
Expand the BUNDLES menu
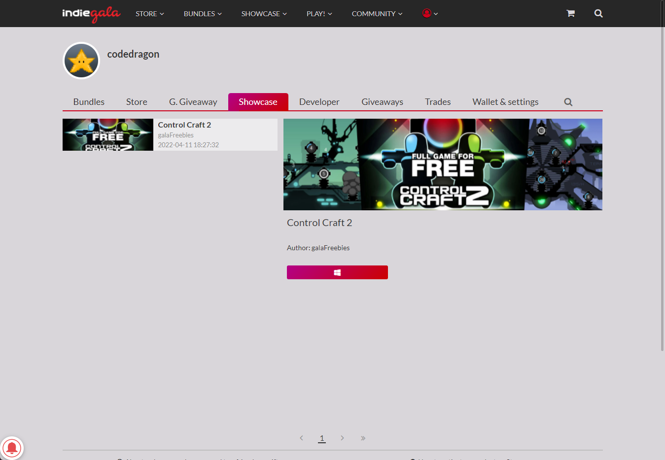pos(203,14)
